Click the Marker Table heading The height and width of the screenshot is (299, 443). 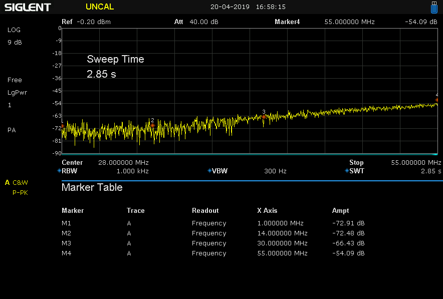pyautogui.click(x=92, y=187)
